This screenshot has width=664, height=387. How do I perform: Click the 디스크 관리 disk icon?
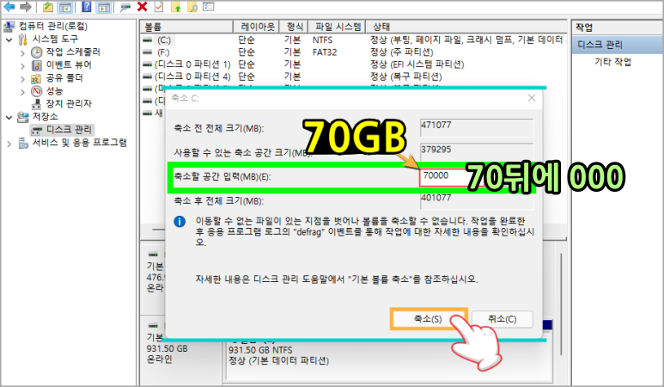(x=37, y=130)
